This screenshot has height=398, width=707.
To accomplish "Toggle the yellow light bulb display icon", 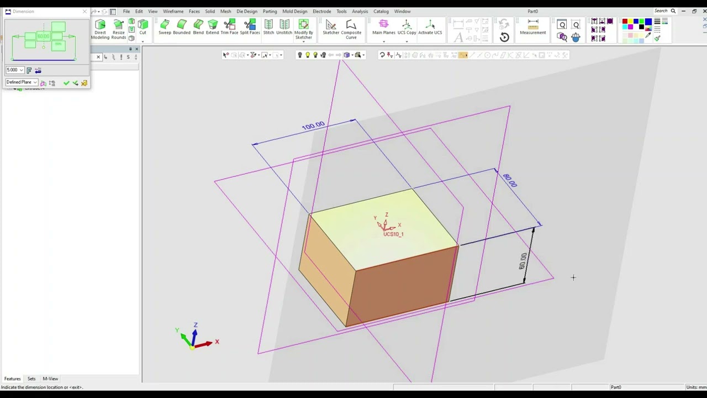I will tap(308, 55).
